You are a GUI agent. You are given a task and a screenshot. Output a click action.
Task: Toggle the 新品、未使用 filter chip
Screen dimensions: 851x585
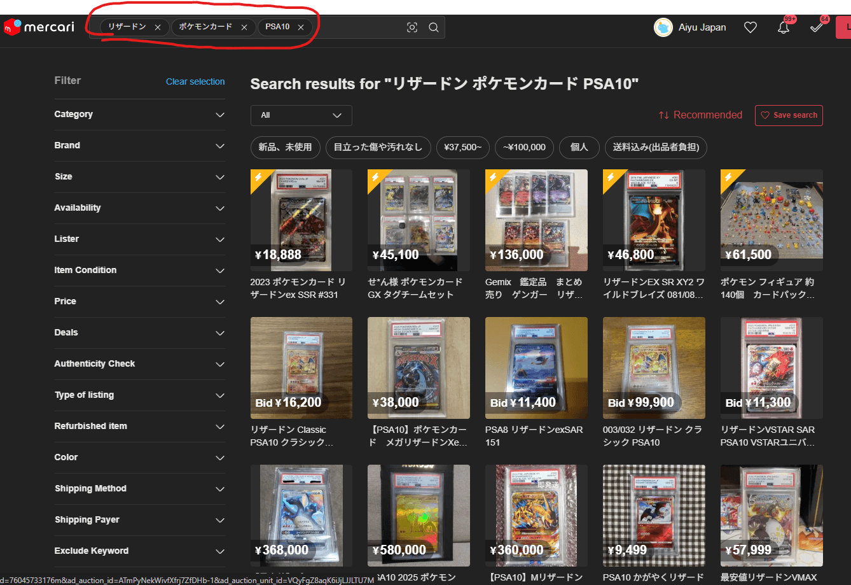click(285, 147)
